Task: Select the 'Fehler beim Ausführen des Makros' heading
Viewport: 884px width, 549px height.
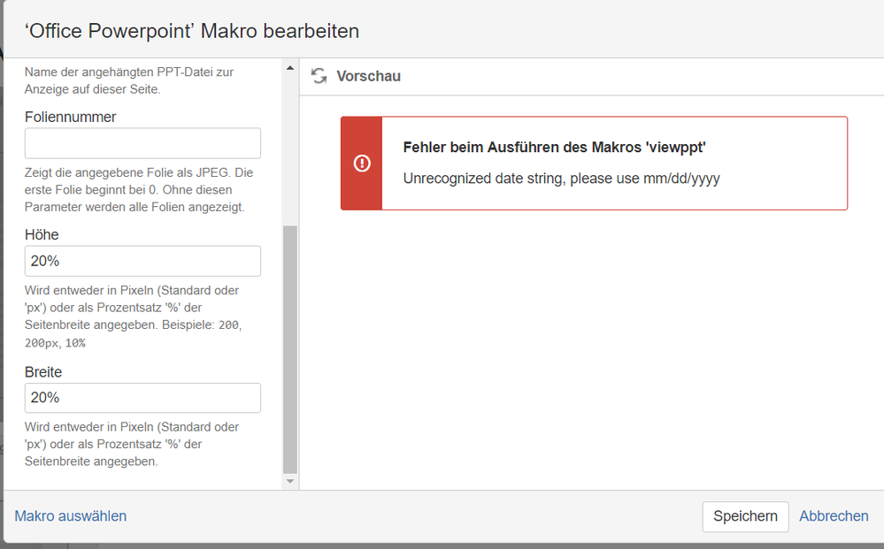Action: [x=554, y=148]
